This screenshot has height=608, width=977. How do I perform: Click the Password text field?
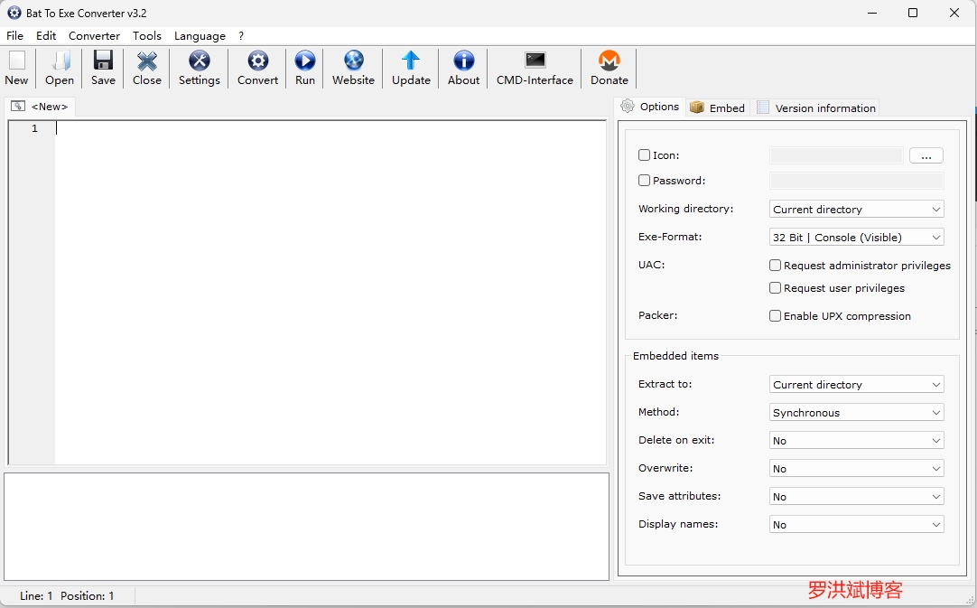[857, 181]
